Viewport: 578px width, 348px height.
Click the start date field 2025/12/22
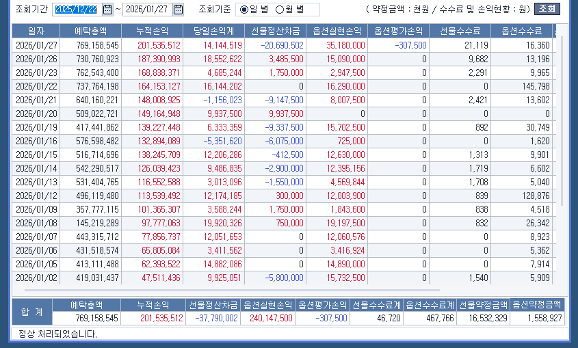pyautogui.click(x=77, y=9)
